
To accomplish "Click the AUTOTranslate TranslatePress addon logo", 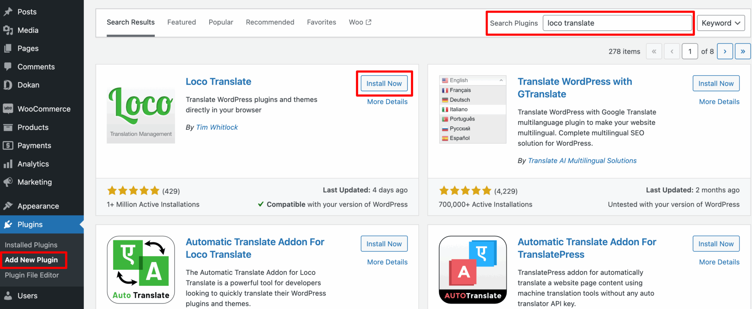I will pyautogui.click(x=473, y=270).
